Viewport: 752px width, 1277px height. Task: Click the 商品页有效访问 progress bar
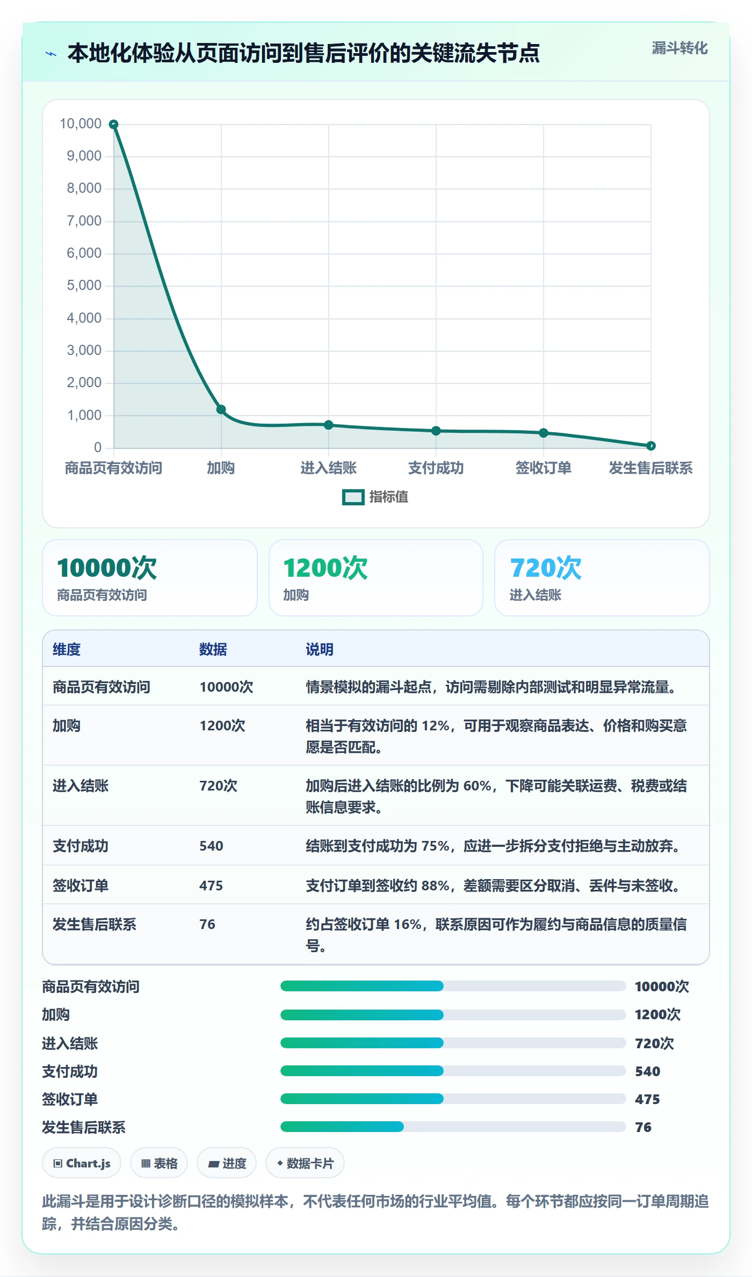click(x=453, y=986)
